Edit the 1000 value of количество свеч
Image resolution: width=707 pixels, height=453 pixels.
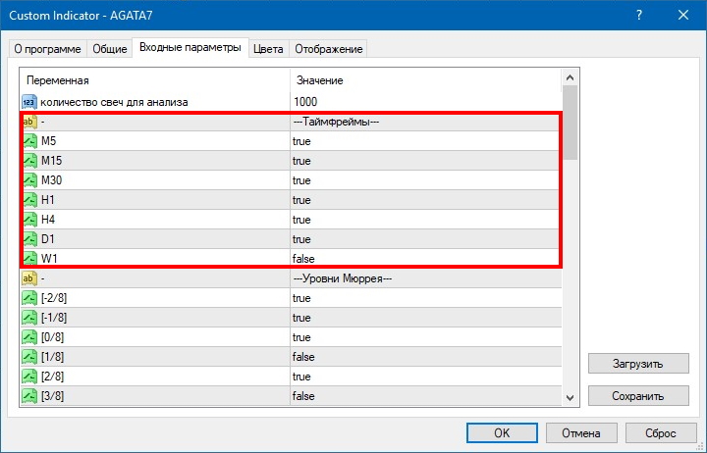coord(306,102)
